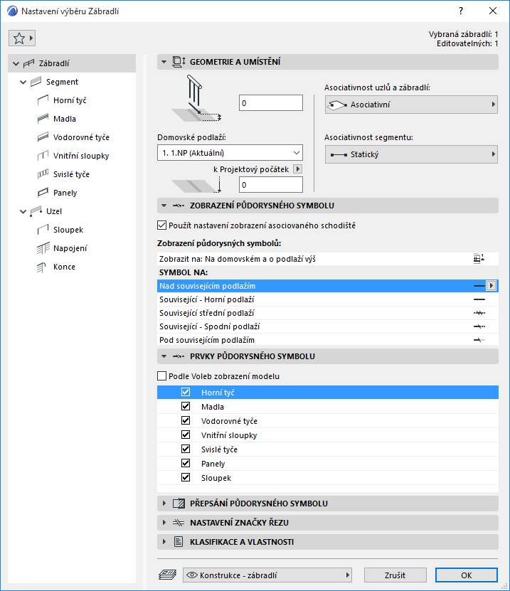This screenshot has height=591, width=510.
Task: Uncheck the Vodorovné tyče checkbox
Action: click(x=186, y=421)
